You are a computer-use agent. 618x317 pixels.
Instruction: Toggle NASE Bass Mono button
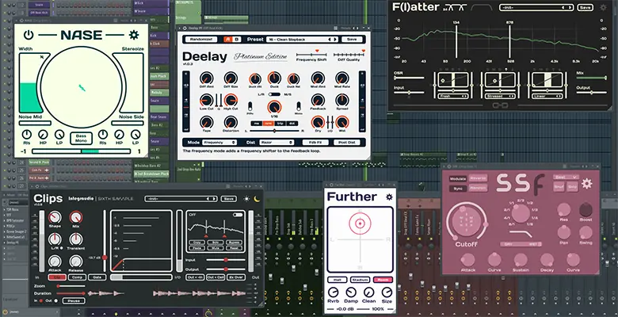point(81,139)
